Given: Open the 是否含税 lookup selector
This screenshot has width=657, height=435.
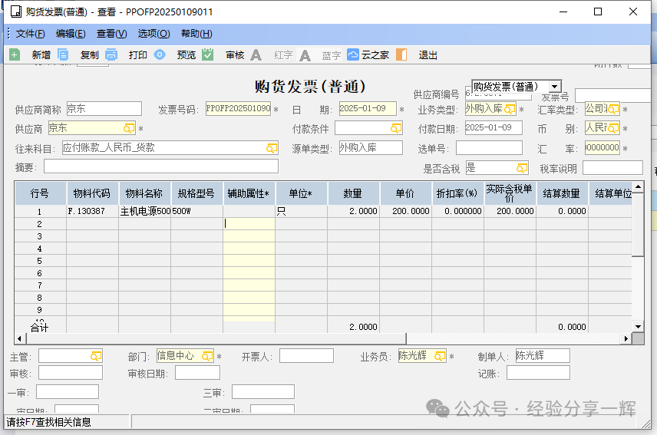Looking at the screenshot, I should tap(521, 168).
